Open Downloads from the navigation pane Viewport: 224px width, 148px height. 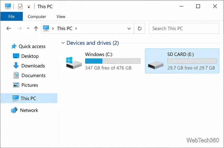click(x=33, y=66)
